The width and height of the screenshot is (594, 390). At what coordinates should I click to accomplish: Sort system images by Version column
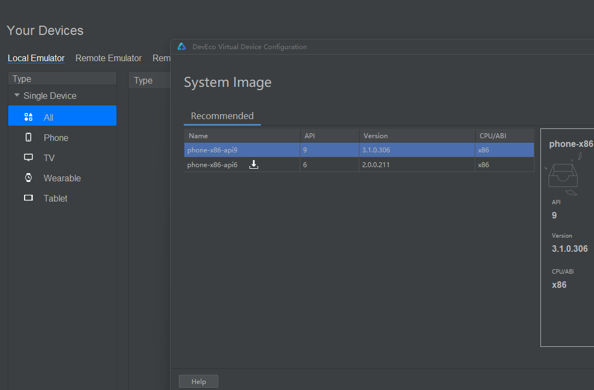pyautogui.click(x=417, y=136)
